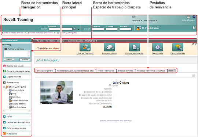Open Libro de invitados in tree

point(18,107)
